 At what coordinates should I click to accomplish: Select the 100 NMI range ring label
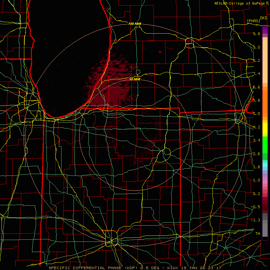click(135, 24)
